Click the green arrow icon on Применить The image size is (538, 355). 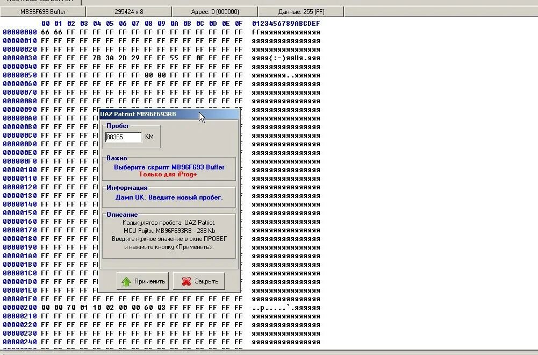[126, 281]
